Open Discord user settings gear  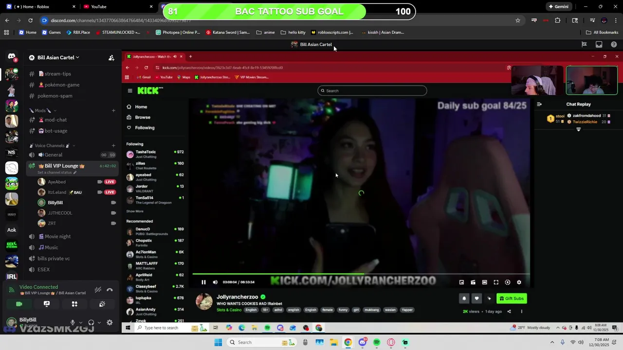tap(110, 322)
